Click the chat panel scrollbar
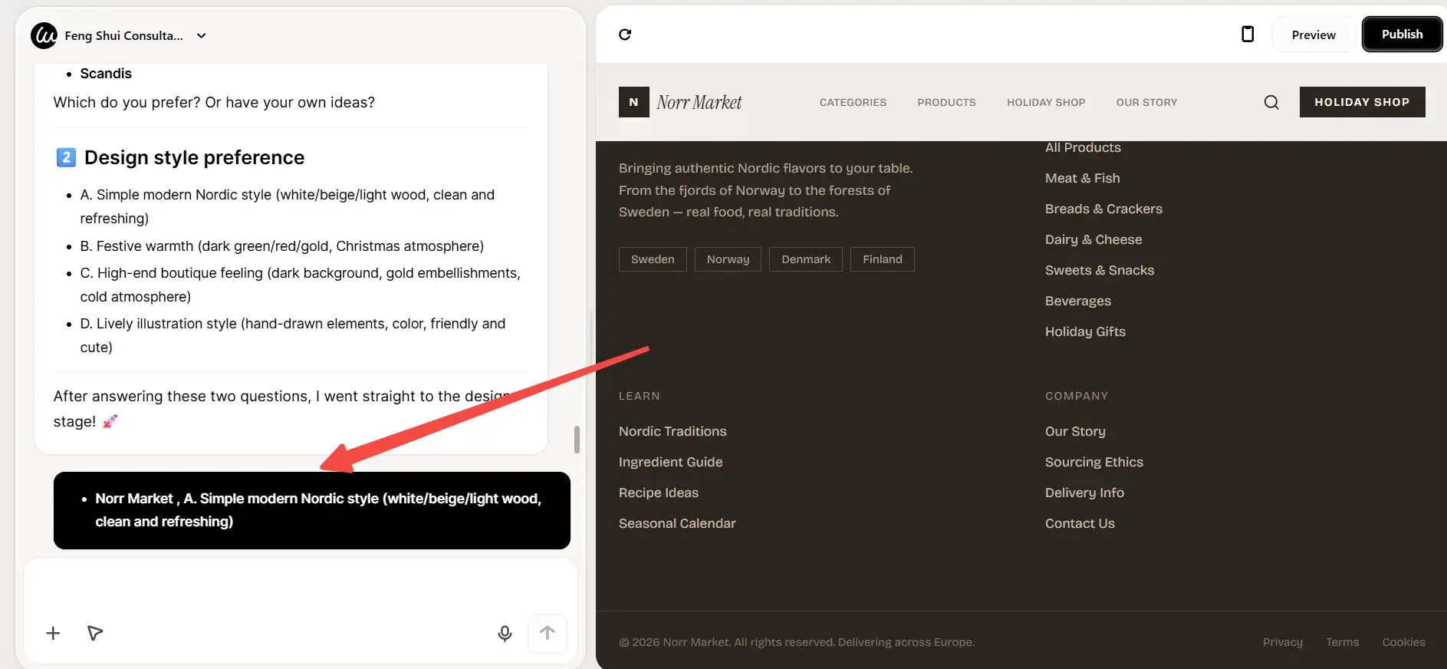Viewport: 1447px width, 669px height. coord(577,440)
